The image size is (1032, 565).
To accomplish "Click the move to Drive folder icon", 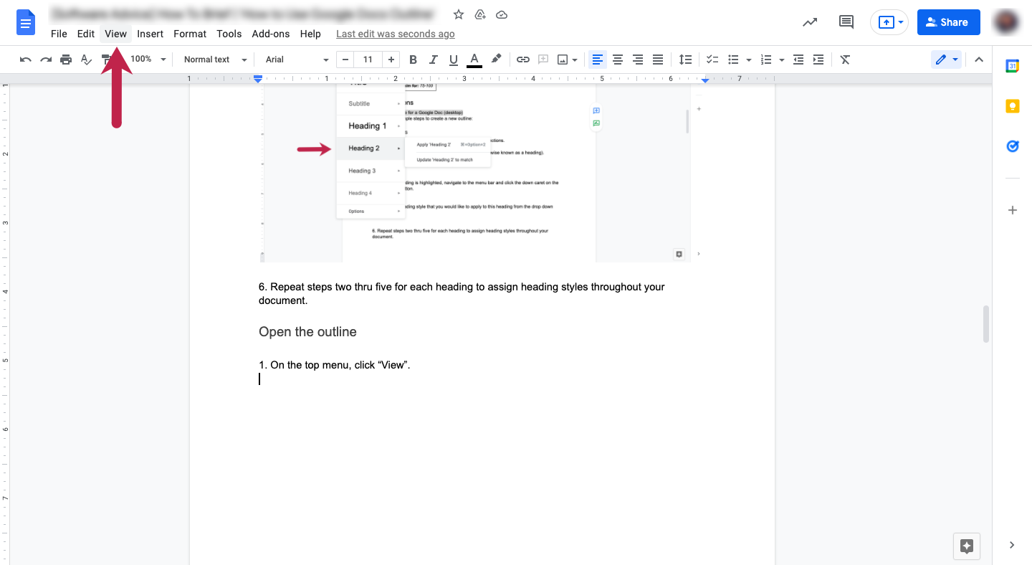I will pyautogui.click(x=480, y=14).
